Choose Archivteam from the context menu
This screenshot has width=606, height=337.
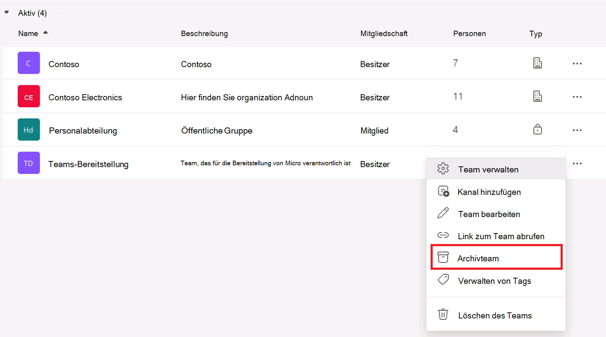[496, 258]
